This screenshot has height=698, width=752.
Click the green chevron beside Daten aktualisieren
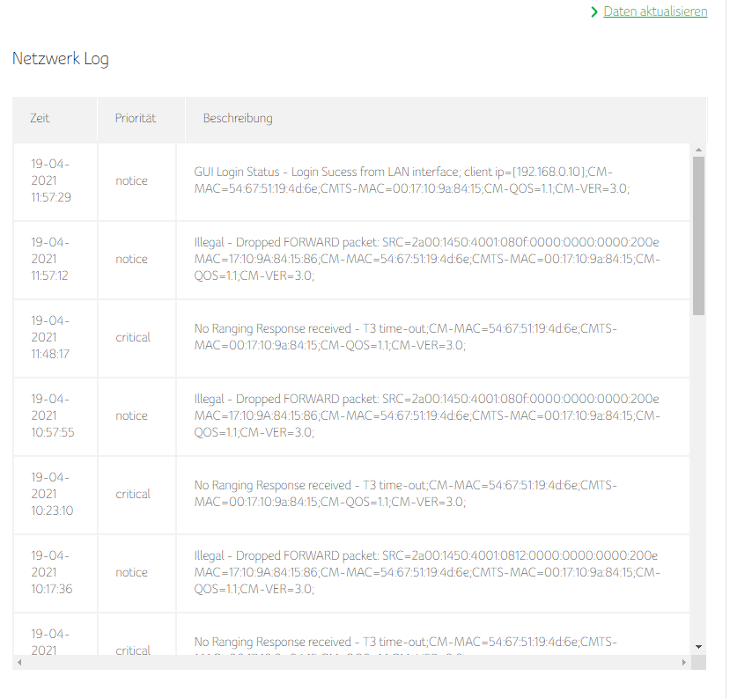point(595,11)
